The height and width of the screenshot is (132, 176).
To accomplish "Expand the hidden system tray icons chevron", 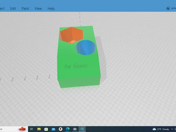I will click(172, 129).
